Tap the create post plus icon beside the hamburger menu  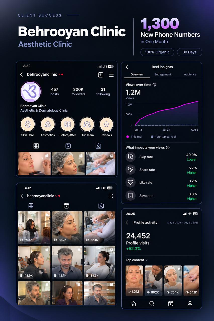pyautogui.click(x=101, y=75)
